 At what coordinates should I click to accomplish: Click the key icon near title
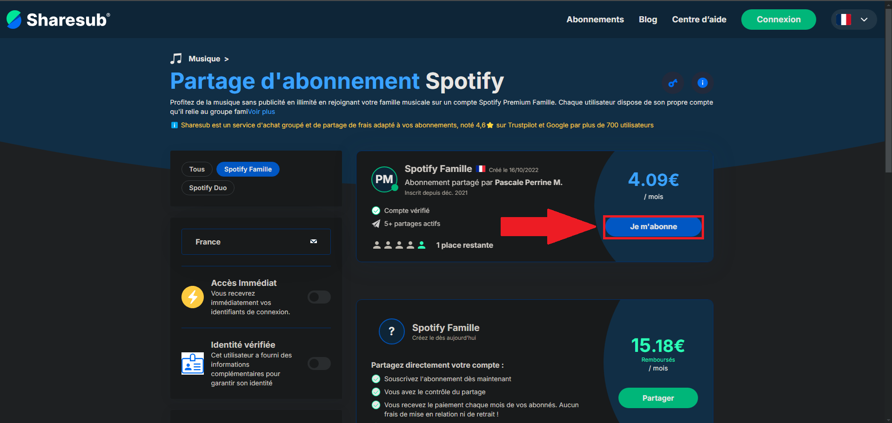coord(673,83)
